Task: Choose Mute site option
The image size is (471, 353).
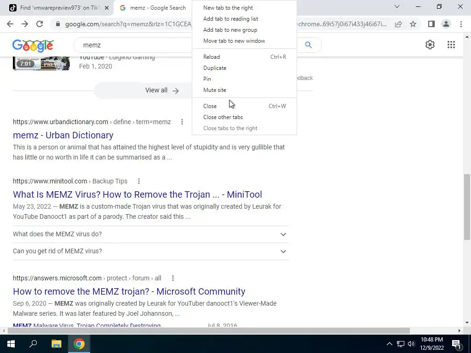Action: 244,90
